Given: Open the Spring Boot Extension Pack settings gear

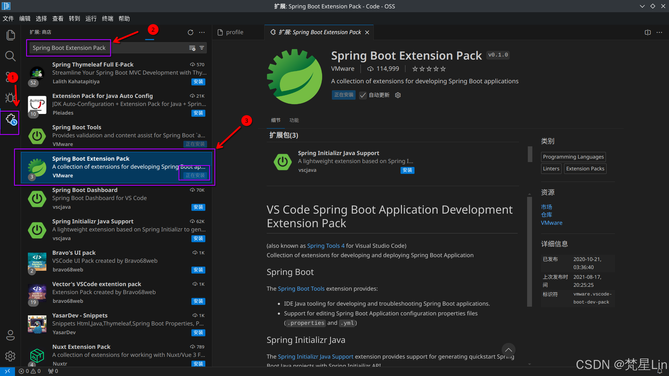Looking at the screenshot, I should pos(397,95).
